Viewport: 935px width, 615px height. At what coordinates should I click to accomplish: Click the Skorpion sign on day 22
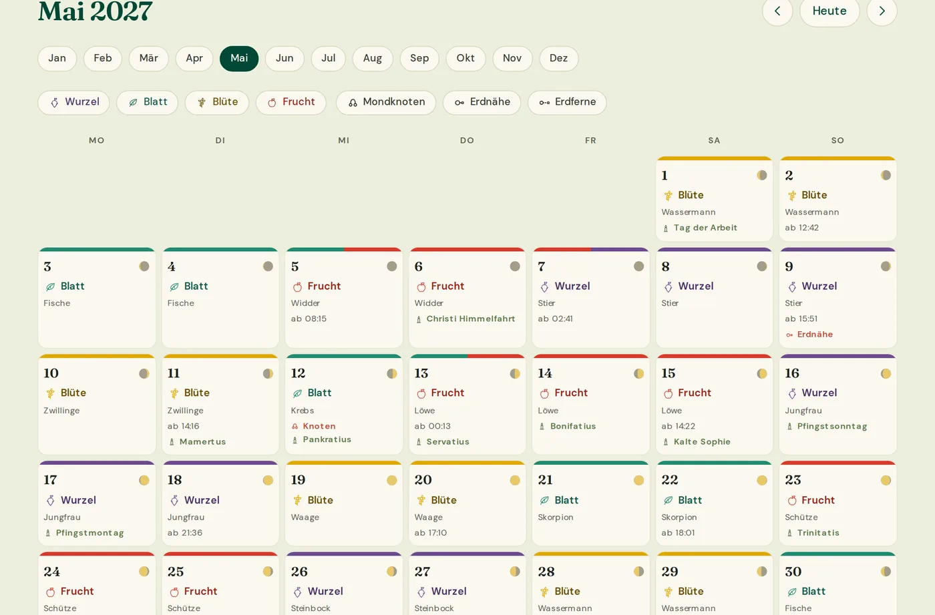pos(679,518)
